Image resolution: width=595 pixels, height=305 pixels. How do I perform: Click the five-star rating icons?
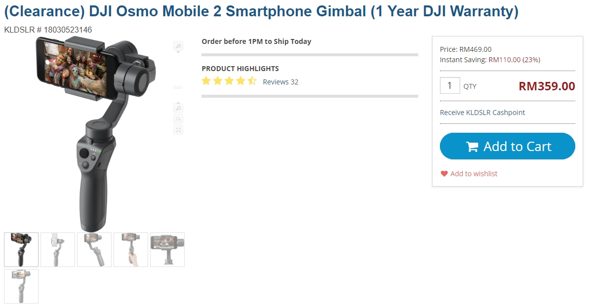(229, 81)
